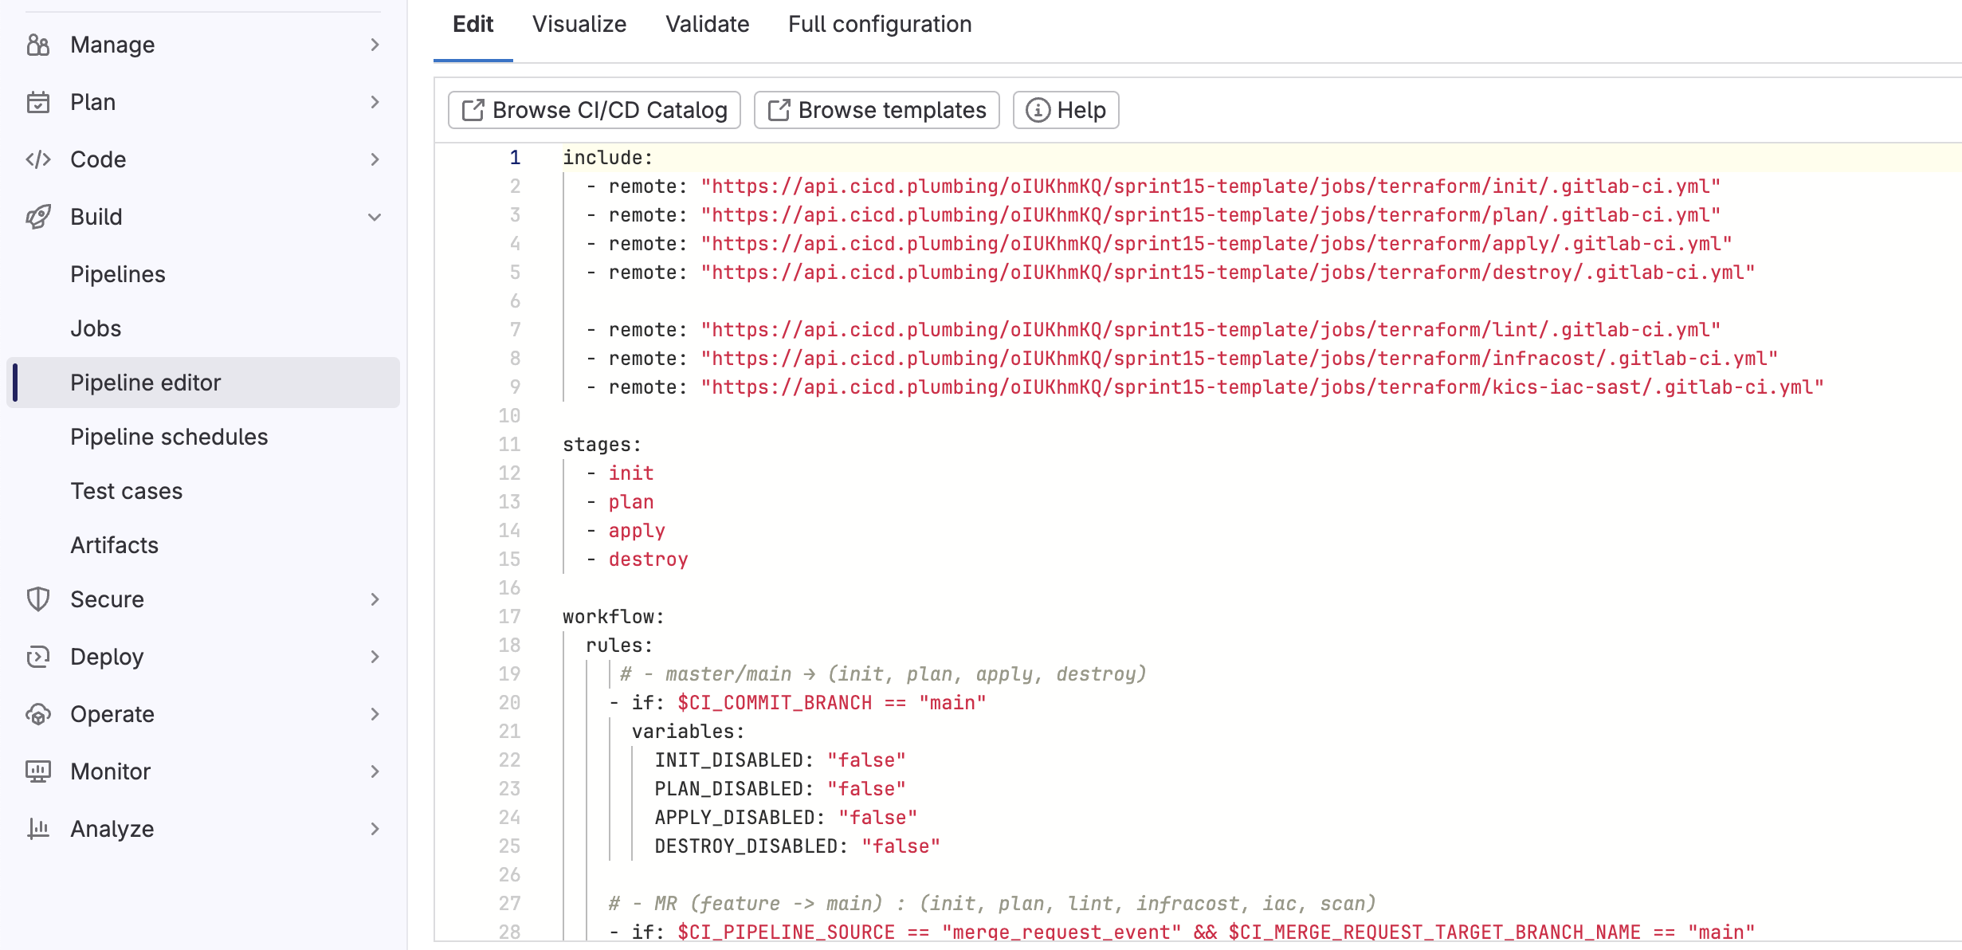Open the Full configuration tab
Screen dimensions: 1962x950
[x=880, y=24]
